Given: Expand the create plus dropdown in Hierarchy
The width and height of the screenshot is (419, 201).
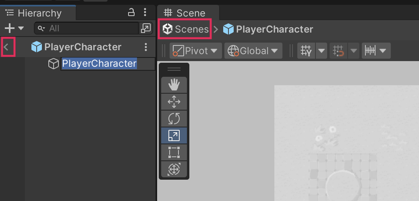Looking at the screenshot, I should pos(14,28).
